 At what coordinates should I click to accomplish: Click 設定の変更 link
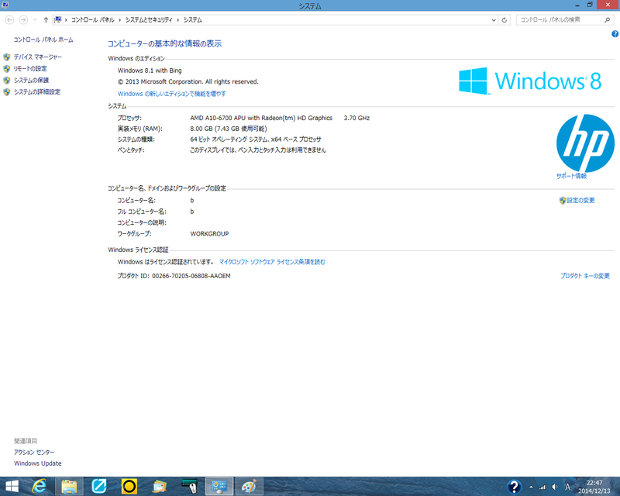click(580, 201)
